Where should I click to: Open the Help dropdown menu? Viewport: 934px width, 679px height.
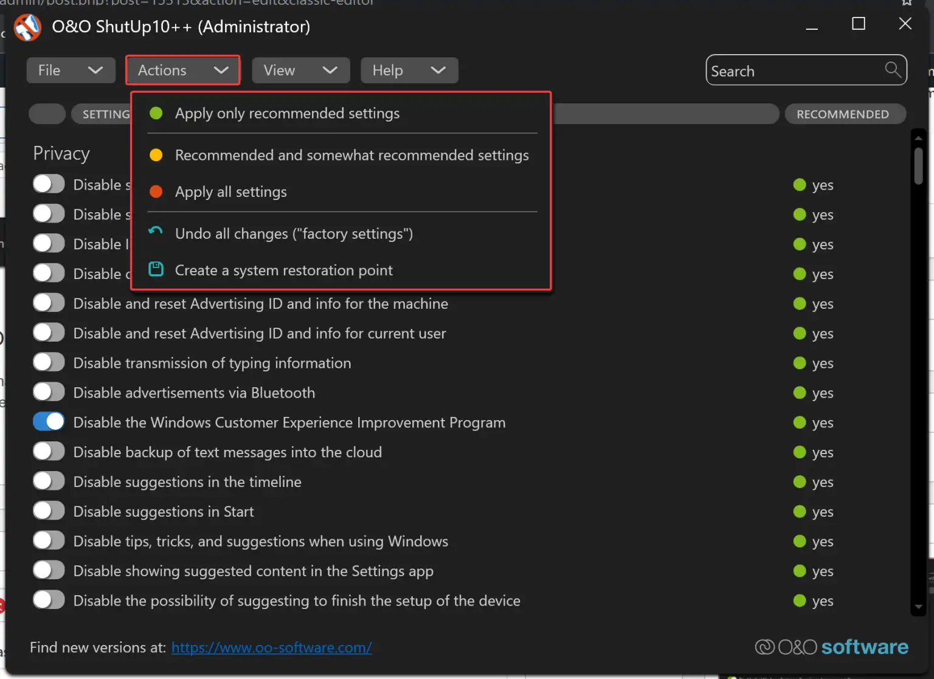[x=409, y=71]
